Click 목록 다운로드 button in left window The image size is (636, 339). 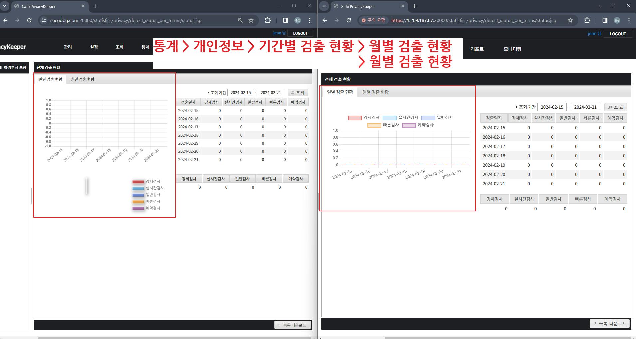pos(293,325)
